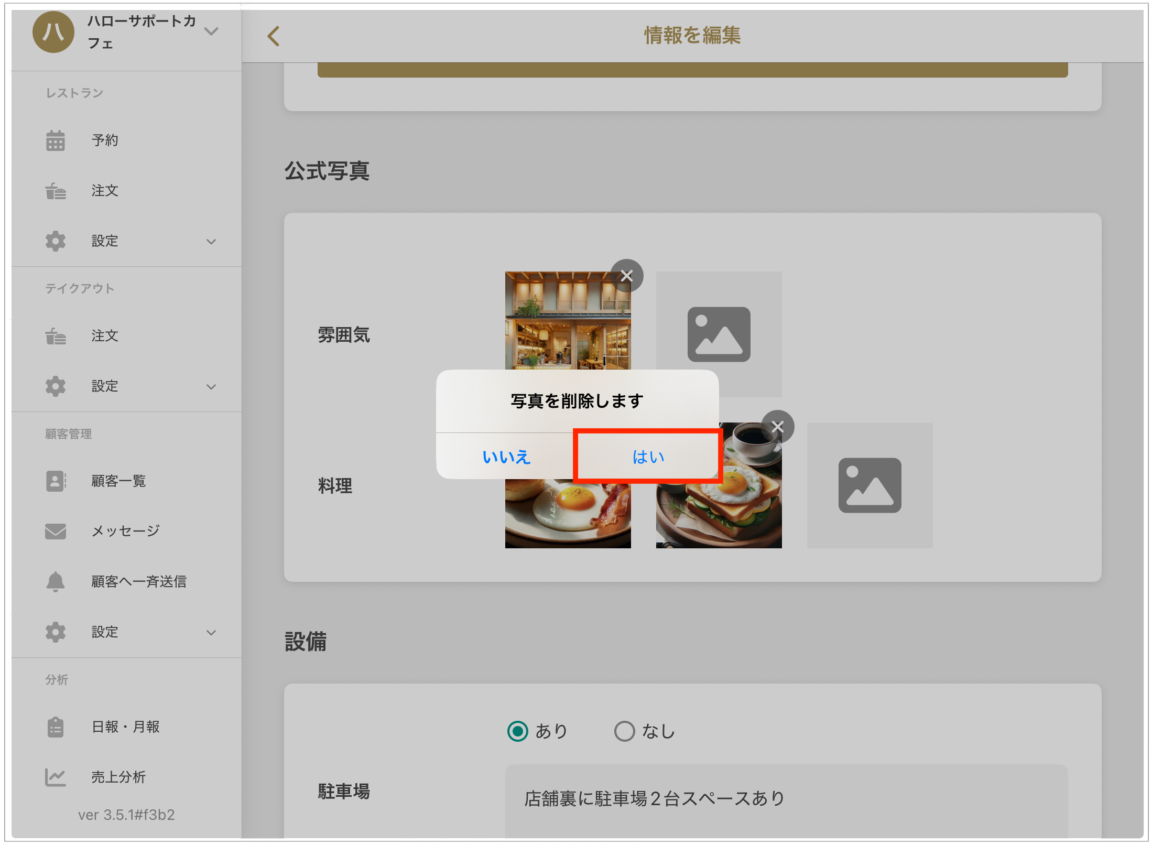Image resolution: width=1152 pixels, height=845 pixels.
Task: Click the 売上分析 chart icon
Action: click(56, 777)
